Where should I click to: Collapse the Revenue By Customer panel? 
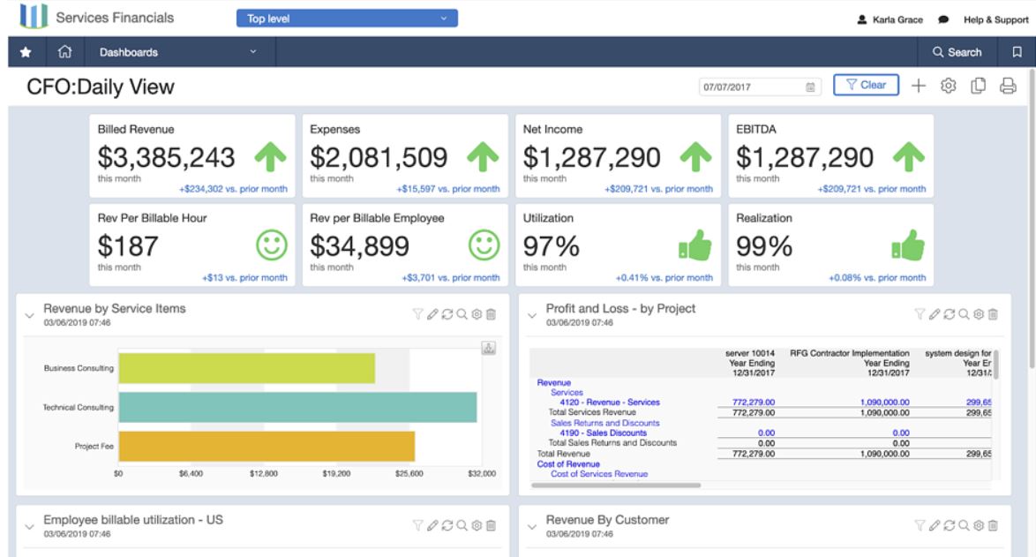pyautogui.click(x=533, y=526)
